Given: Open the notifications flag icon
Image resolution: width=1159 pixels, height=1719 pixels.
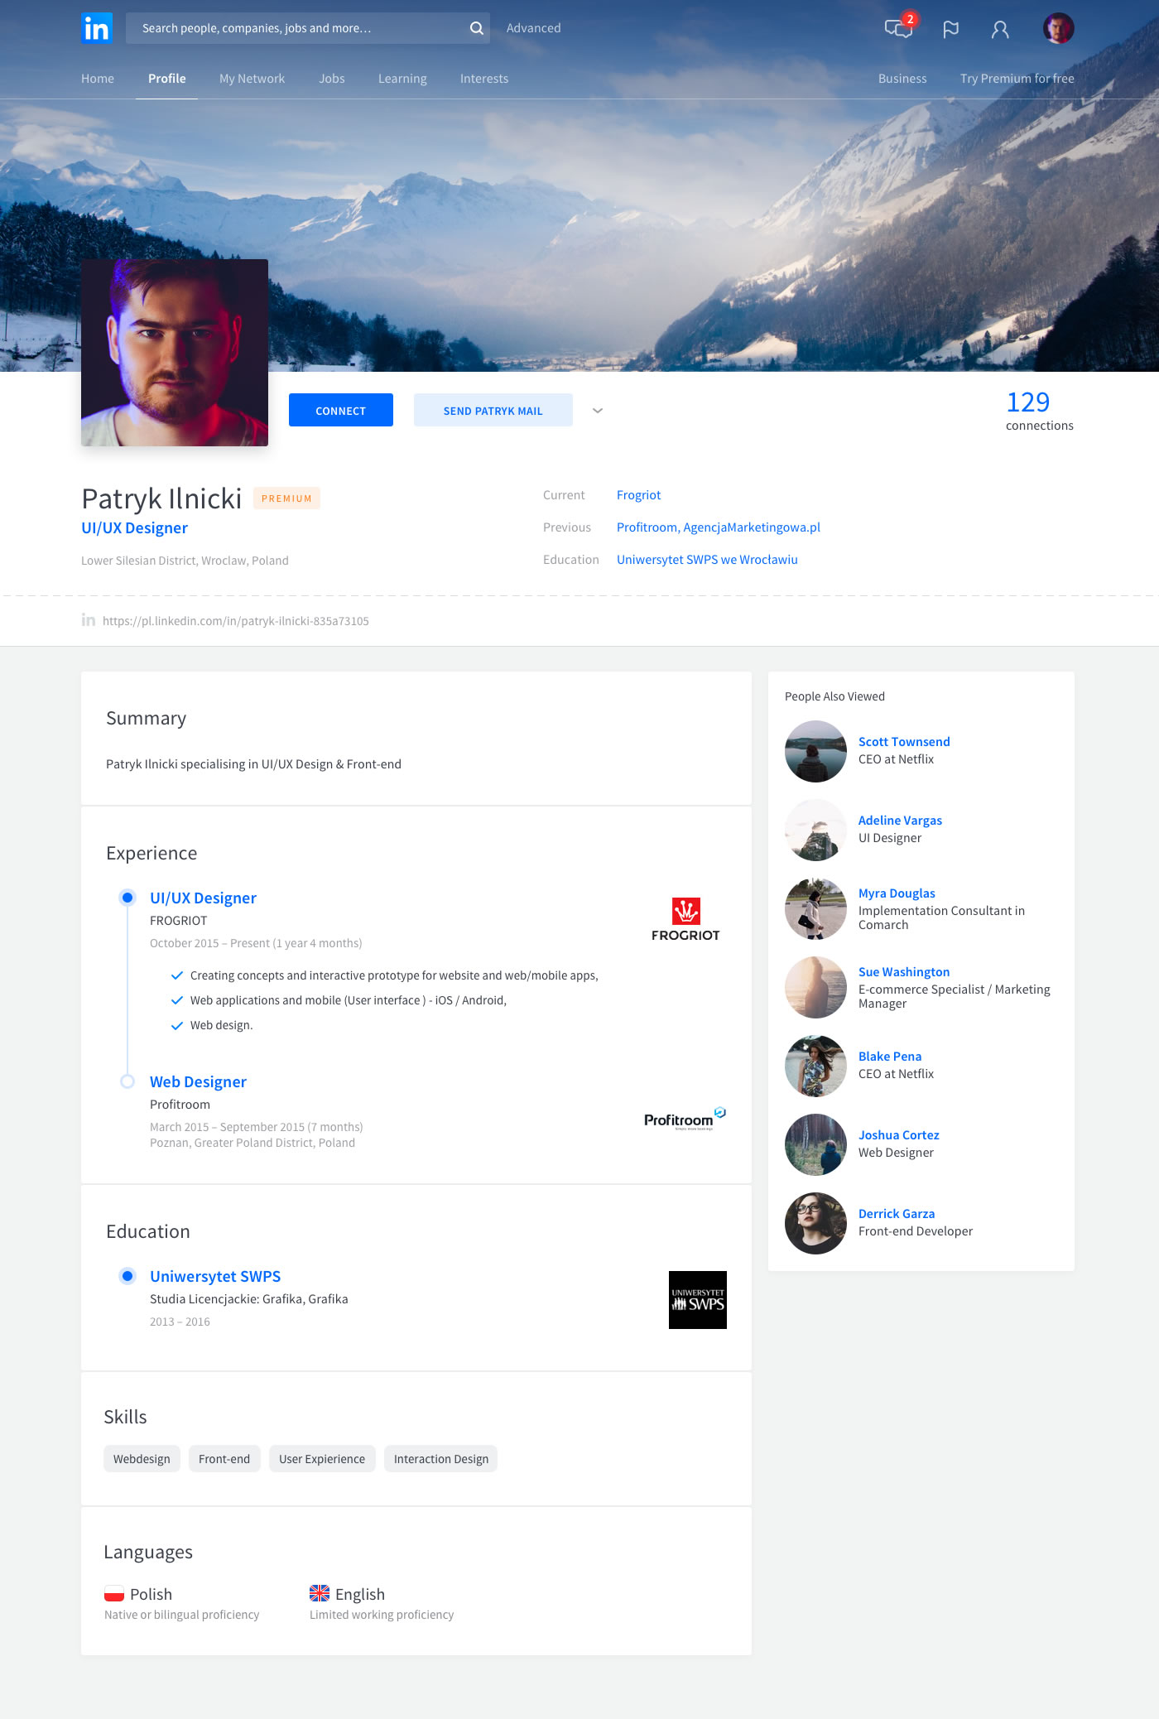Looking at the screenshot, I should coord(950,29).
